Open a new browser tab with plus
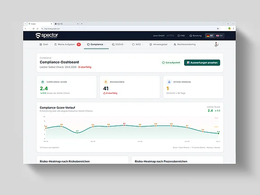 [82, 24]
